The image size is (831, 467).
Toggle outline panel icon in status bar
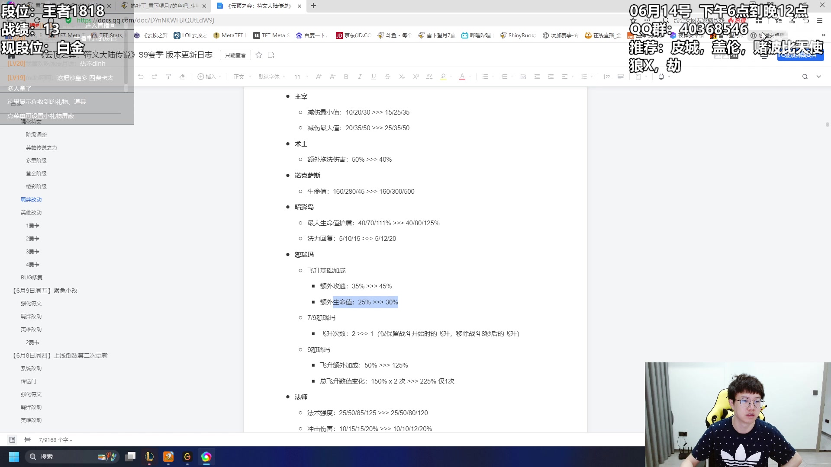(x=12, y=440)
